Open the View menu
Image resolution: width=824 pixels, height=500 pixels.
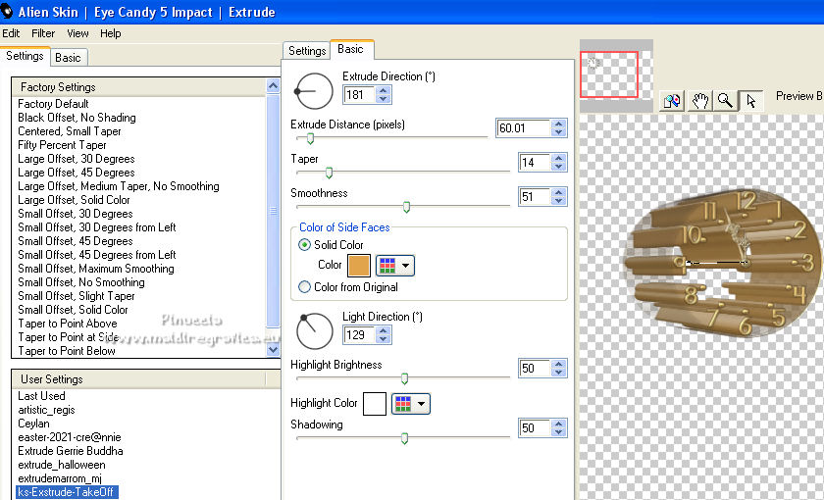[x=77, y=33]
